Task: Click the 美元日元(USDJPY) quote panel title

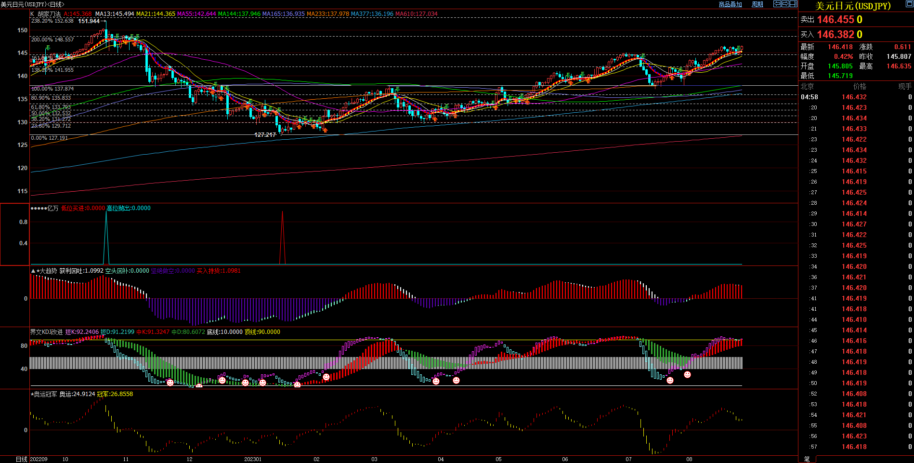Action: pyautogui.click(x=853, y=6)
